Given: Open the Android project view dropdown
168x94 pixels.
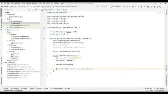Looking at the screenshot, I should tap(8, 10).
